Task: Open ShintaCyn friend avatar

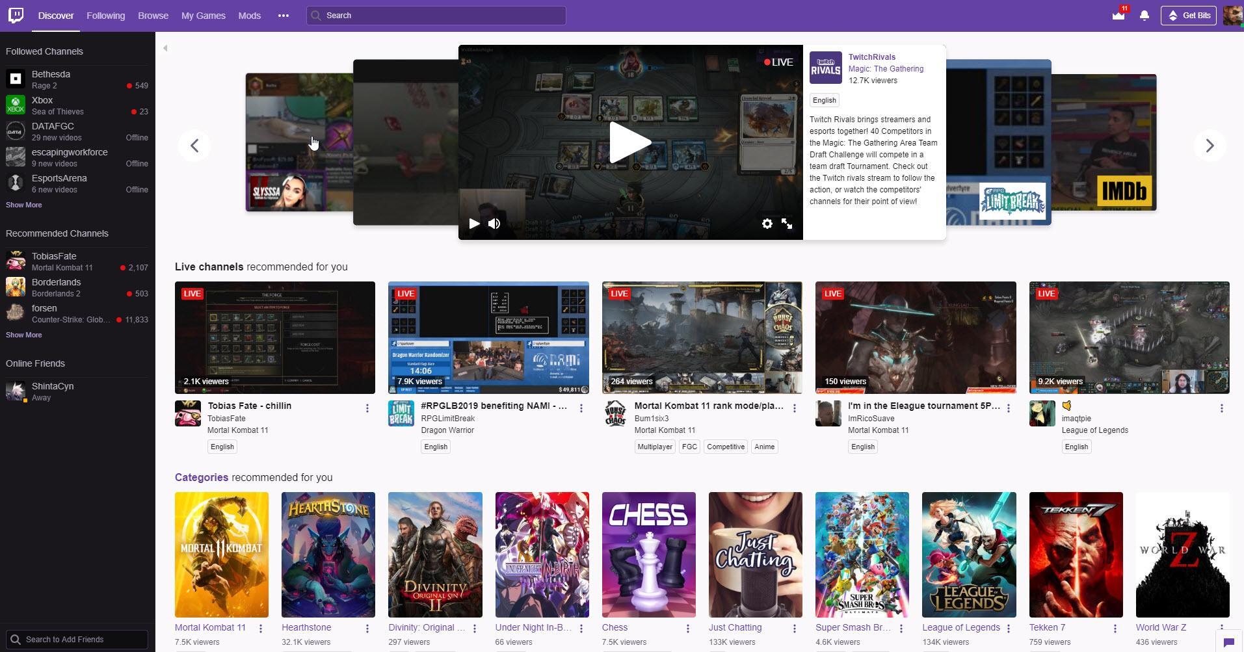Action: point(16,391)
